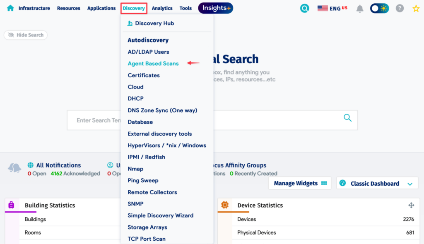Select TCP Port Scan option
The width and height of the screenshot is (424, 244).
pos(147,239)
